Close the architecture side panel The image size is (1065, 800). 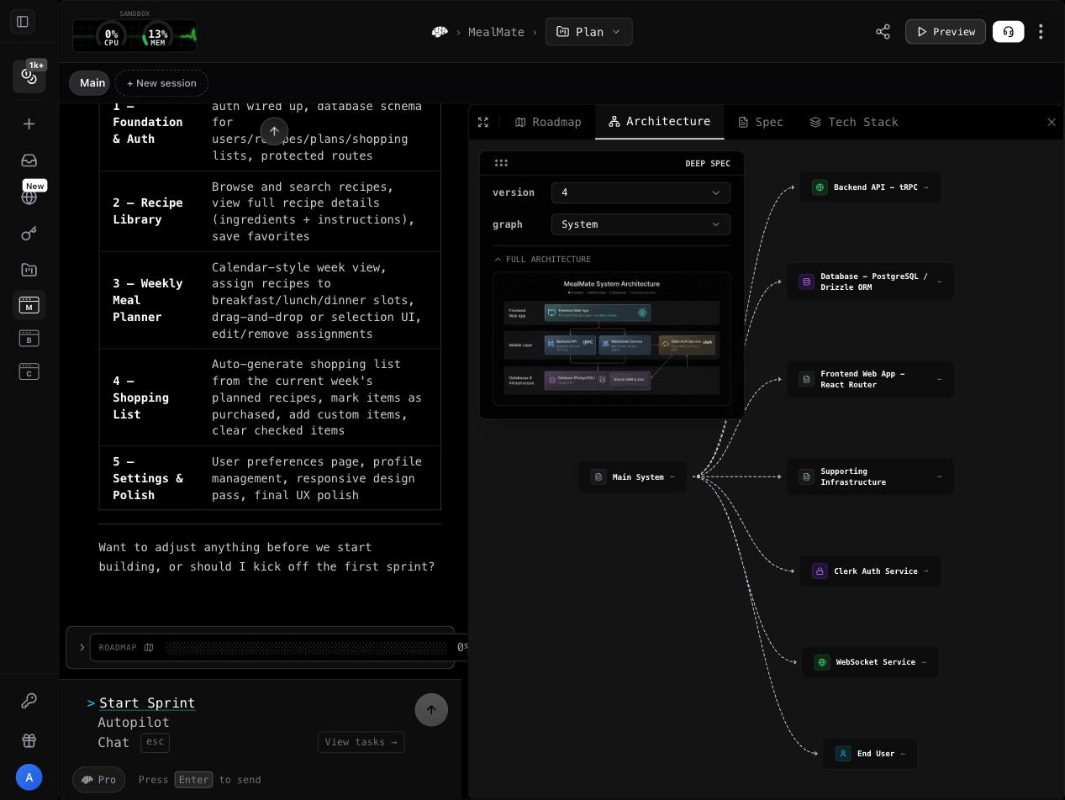click(1051, 123)
